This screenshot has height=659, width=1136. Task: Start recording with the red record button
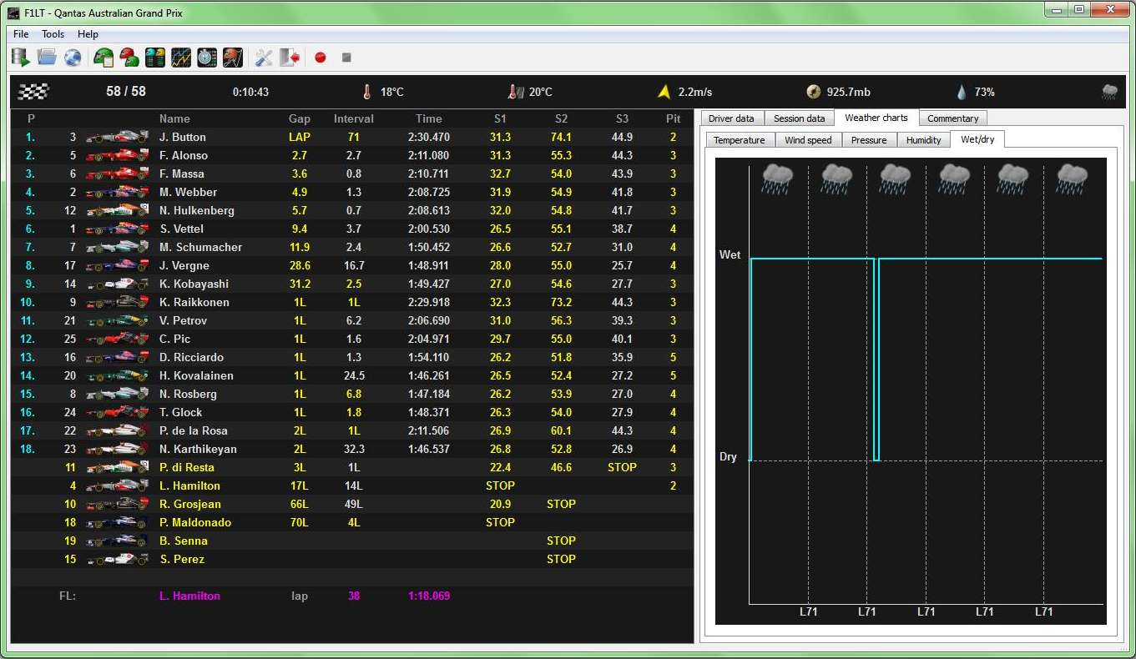pos(320,58)
